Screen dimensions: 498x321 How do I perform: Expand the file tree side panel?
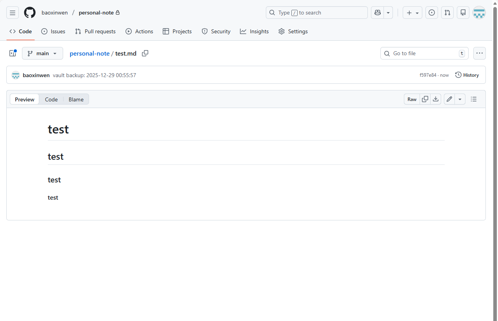coord(13,53)
